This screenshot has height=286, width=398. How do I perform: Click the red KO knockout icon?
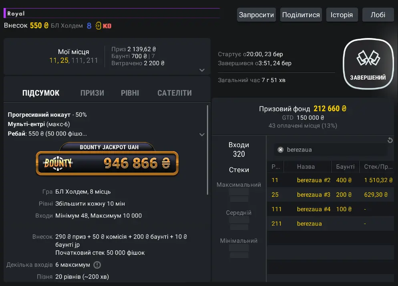tap(107, 26)
